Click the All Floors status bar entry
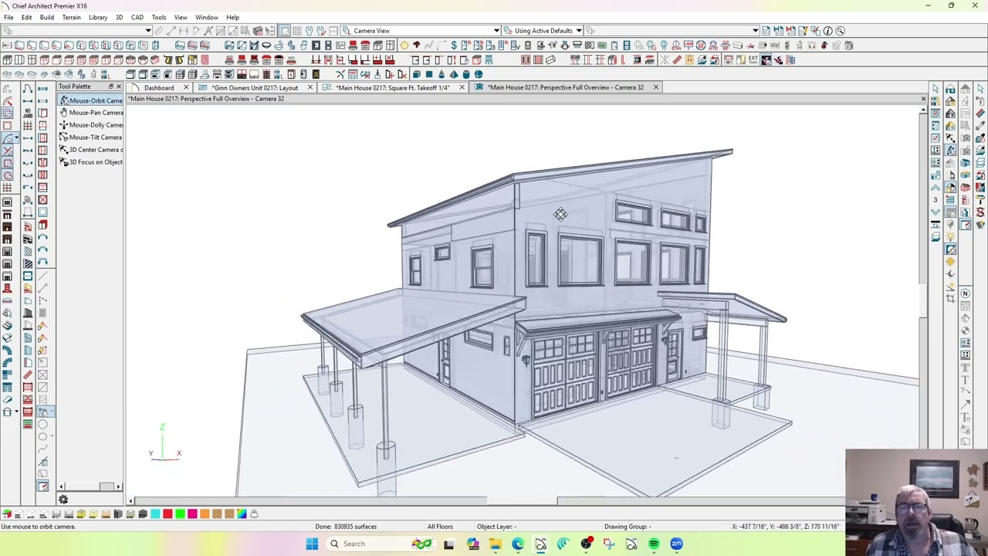Screen dimensions: 988x556 [x=440, y=527]
